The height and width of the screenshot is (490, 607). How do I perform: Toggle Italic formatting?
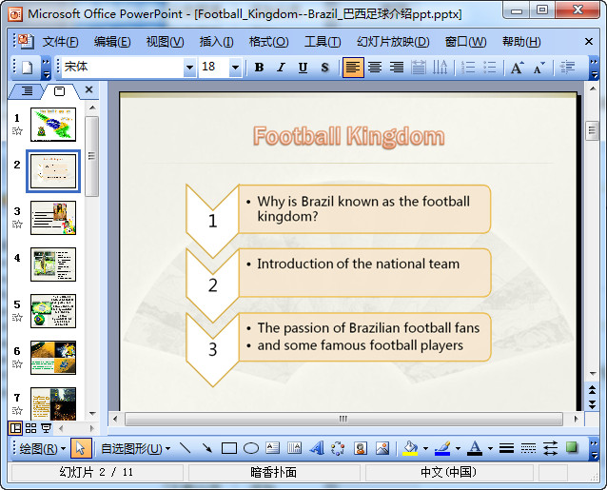(x=281, y=68)
